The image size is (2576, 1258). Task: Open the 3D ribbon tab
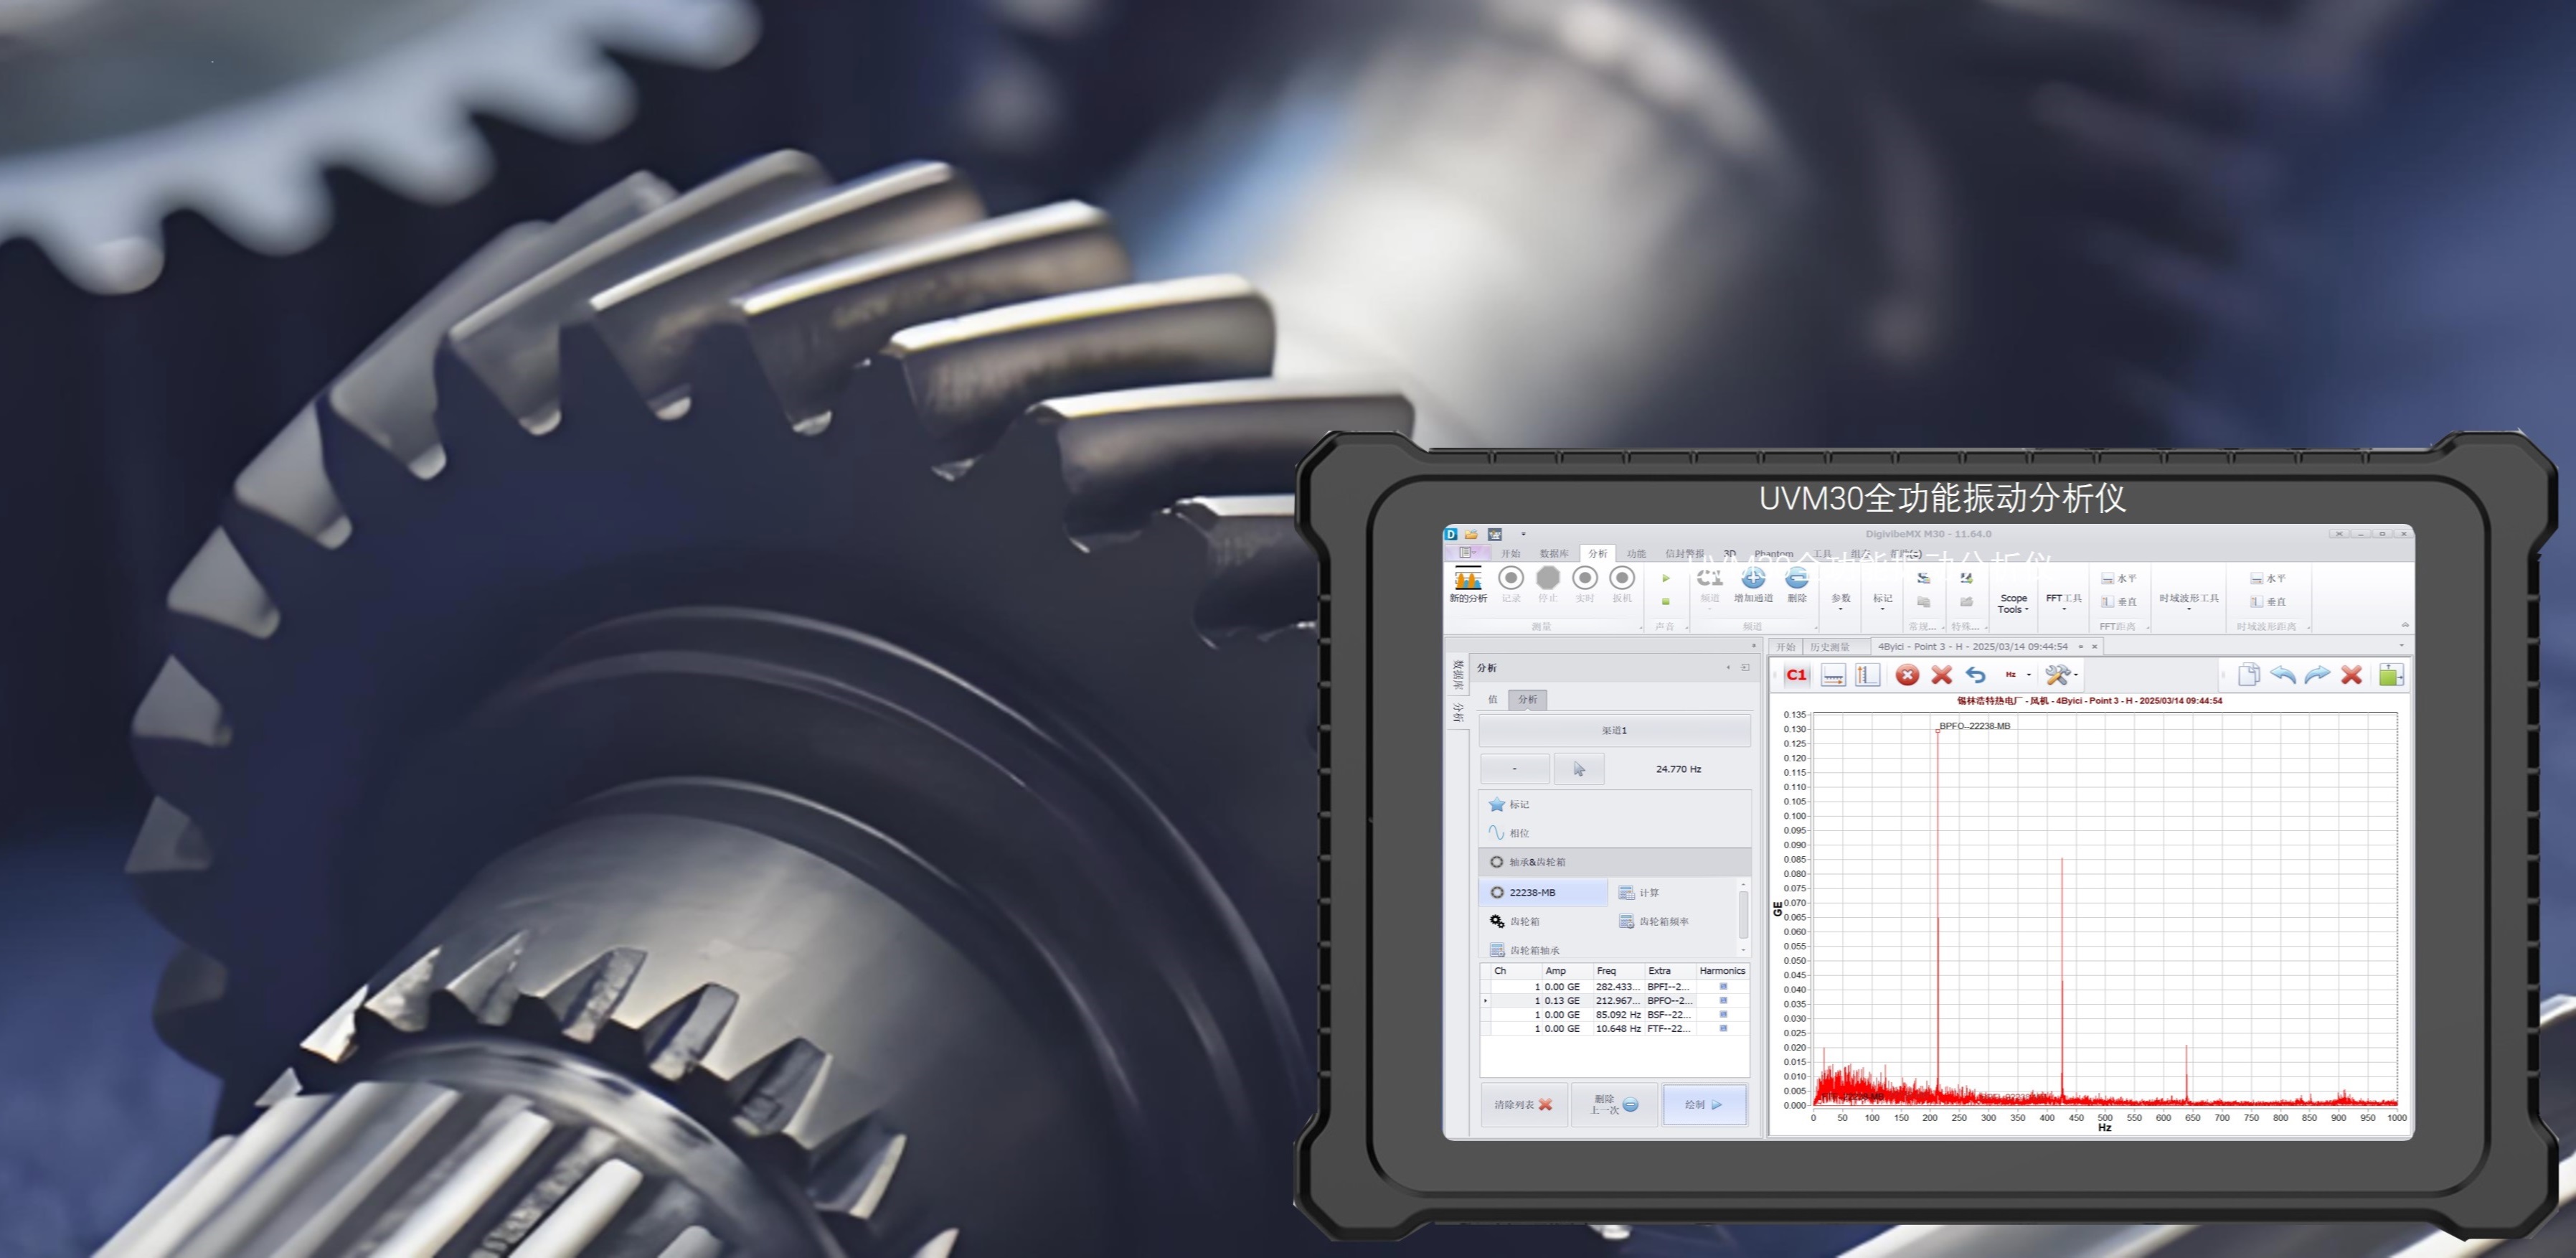[x=1729, y=553]
